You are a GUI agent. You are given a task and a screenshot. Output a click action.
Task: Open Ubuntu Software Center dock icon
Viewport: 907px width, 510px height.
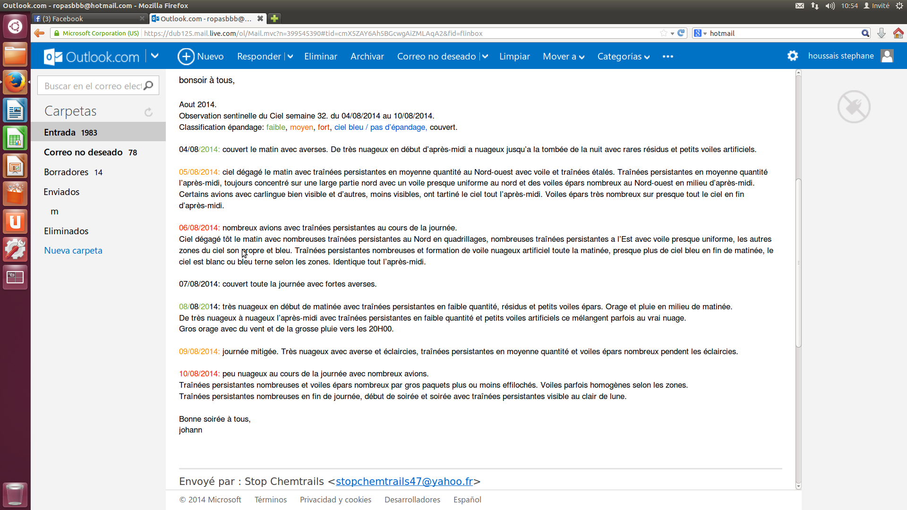tap(15, 194)
